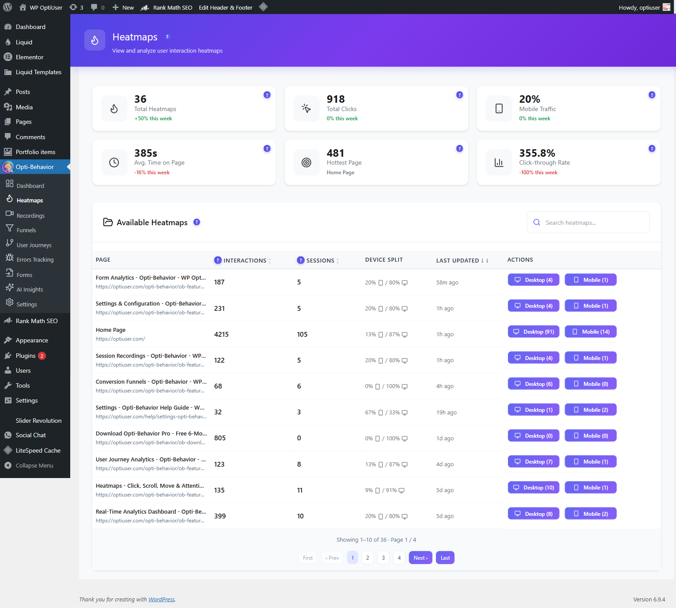The height and width of the screenshot is (608, 676).
Task: Sort by the LAST UPDATED column arrows
Action: click(x=485, y=260)
